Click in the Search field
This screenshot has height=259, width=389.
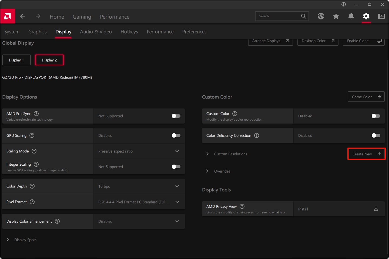coord(278,16)
